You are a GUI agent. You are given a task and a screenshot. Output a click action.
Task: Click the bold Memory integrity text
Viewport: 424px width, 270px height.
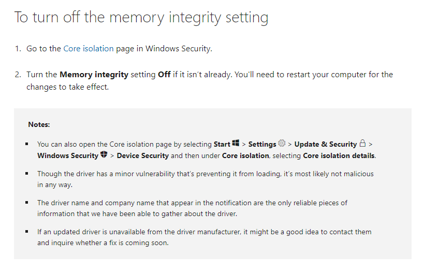(94, 75)
